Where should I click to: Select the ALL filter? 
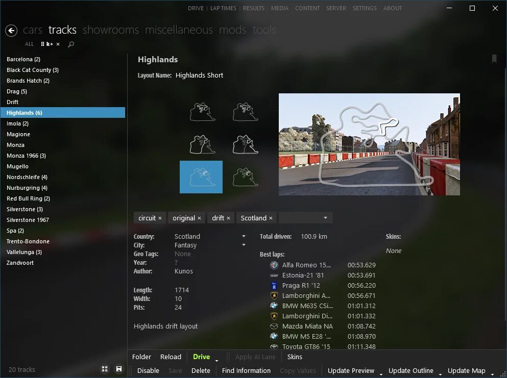pyautogui.click(x=29, y=44)
